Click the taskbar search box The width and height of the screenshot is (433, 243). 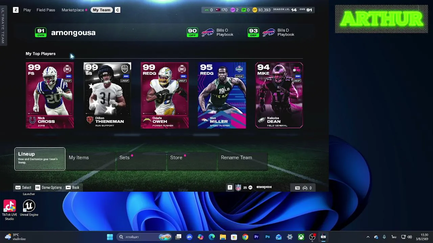[144, 237]
